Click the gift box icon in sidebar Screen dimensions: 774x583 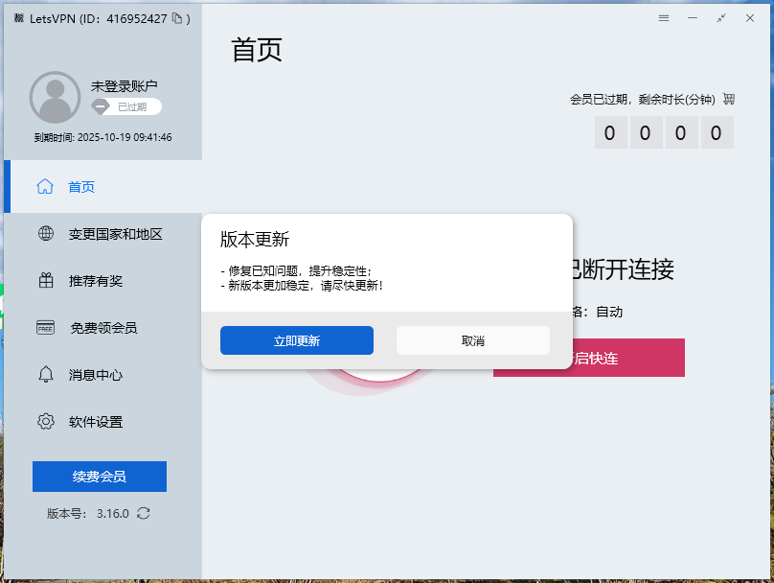click(x=45, y=281)
